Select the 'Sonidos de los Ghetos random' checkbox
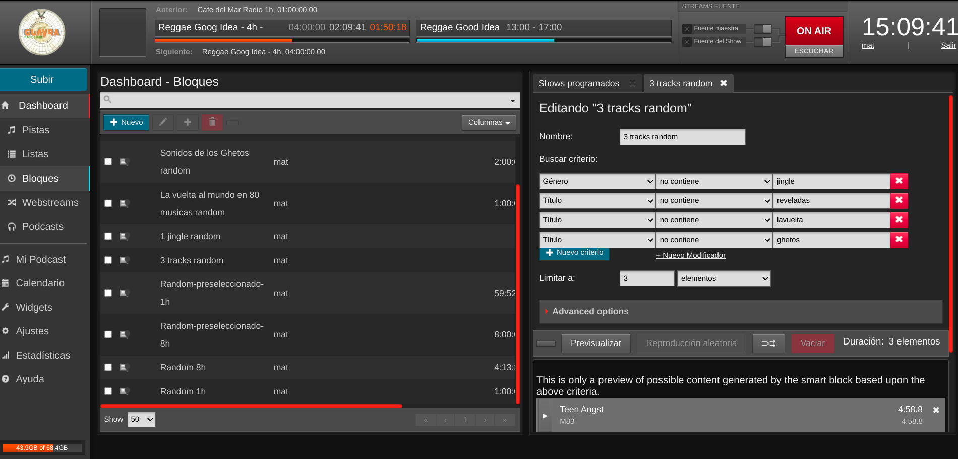The width and height of the screenshot is (958, 459). [108, 162]
